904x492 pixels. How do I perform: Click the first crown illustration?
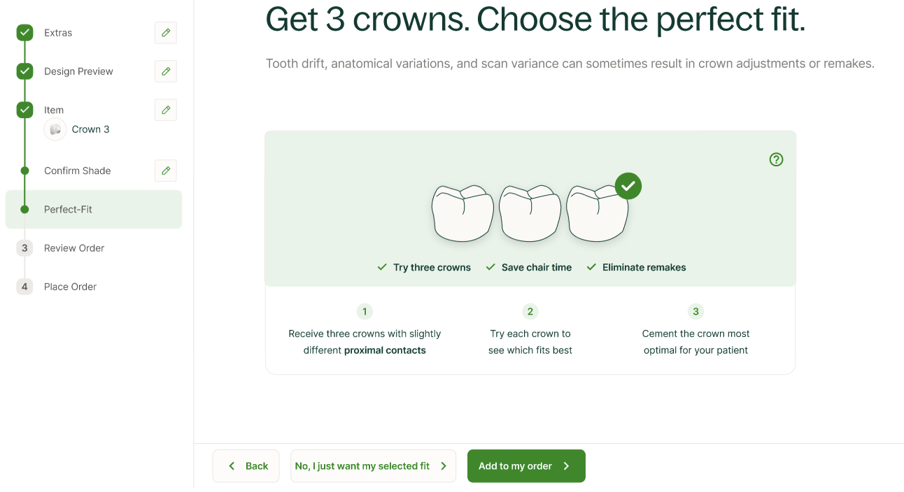(x=462, y=213)
